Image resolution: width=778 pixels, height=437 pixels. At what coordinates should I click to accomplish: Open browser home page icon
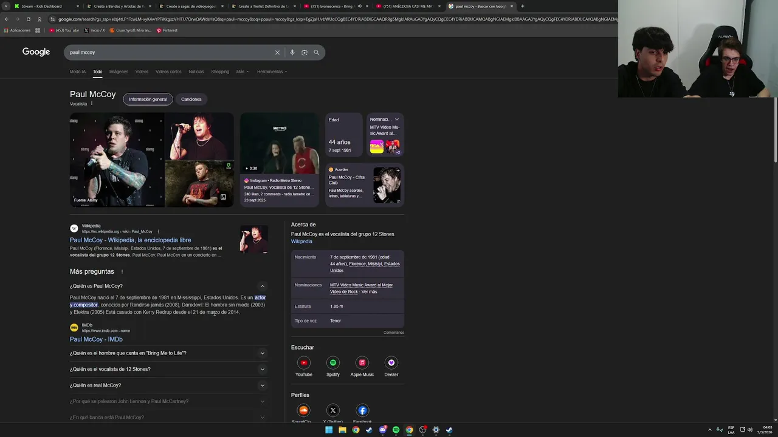[x=40, y=19]
